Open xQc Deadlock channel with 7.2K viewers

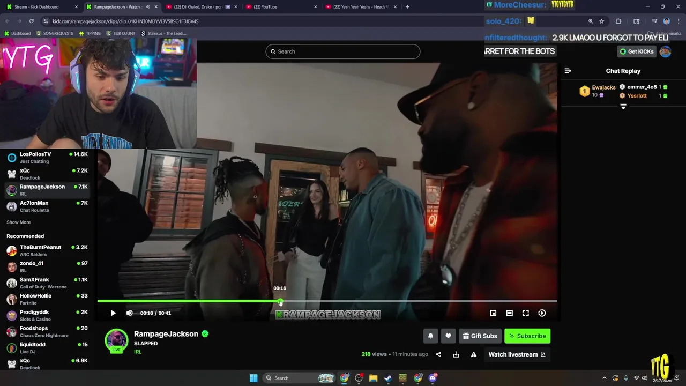(47, 174)
